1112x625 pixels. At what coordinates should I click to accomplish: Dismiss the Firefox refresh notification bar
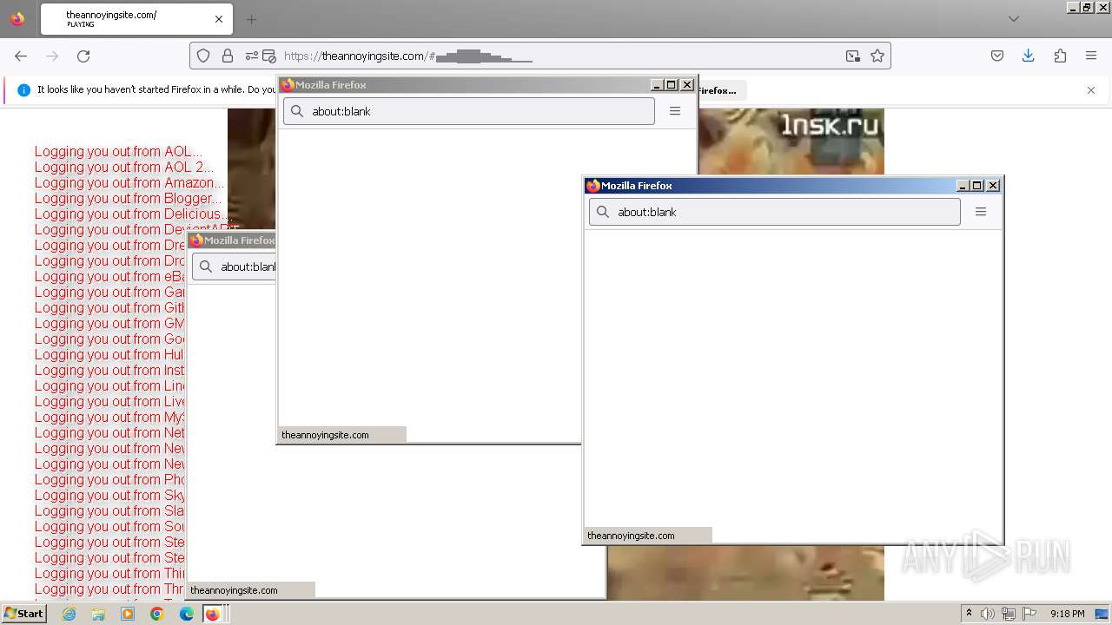pos(1091,90)
